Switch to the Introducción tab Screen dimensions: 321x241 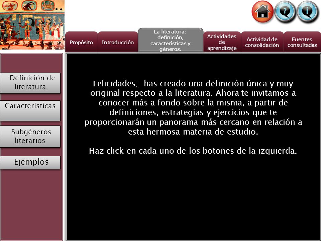coord(118,42)
